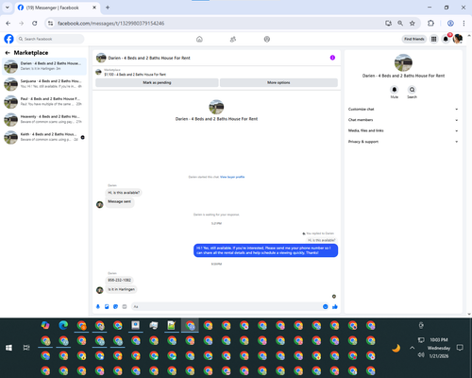Open a new Chrome tab

(x=108, y=8)
